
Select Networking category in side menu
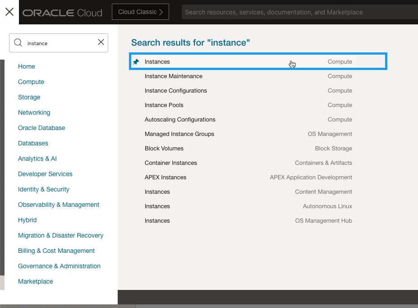[34, 112]
